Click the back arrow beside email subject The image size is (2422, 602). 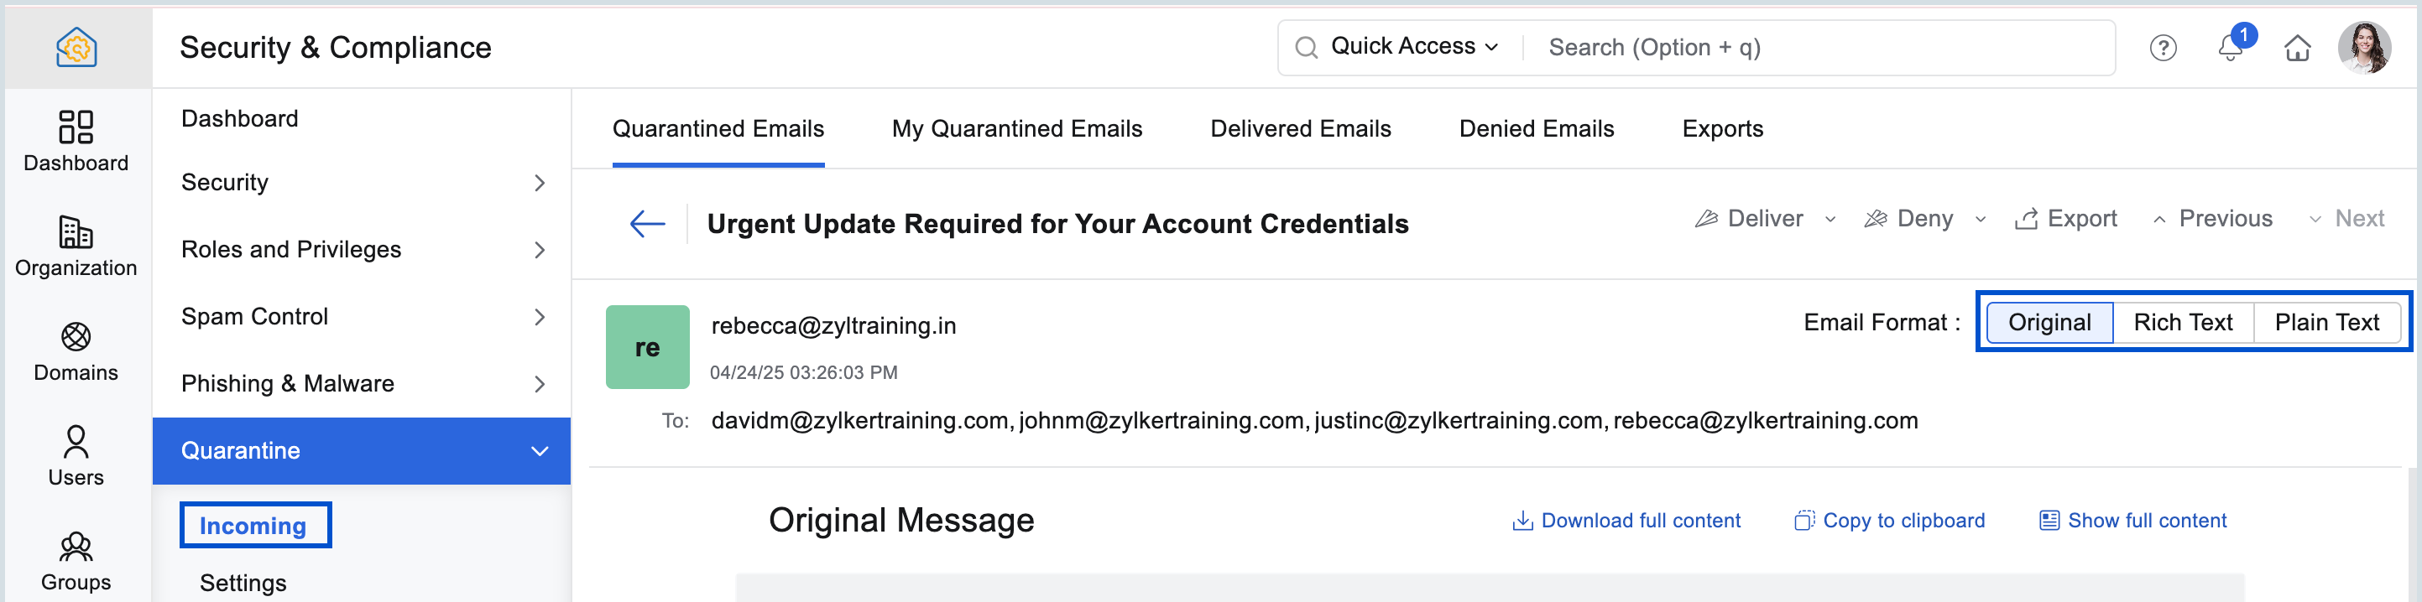click(647, 224)
